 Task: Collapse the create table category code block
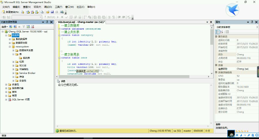(x=60, y=35)
